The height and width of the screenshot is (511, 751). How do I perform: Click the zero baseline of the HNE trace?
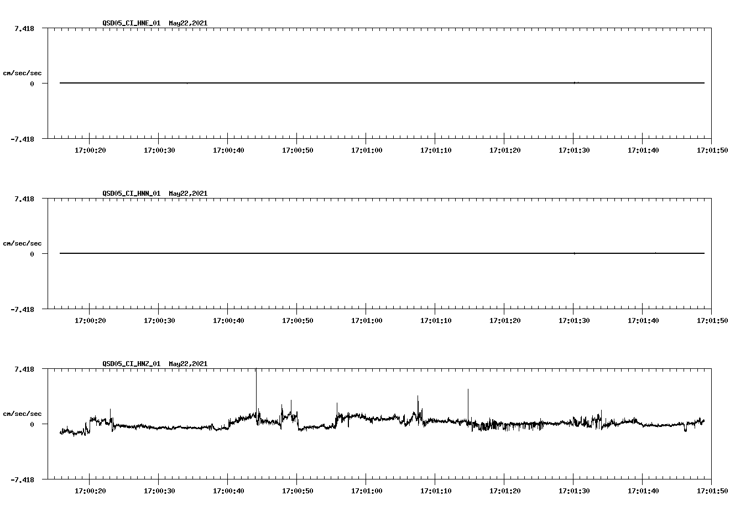(x=332, y=82)
